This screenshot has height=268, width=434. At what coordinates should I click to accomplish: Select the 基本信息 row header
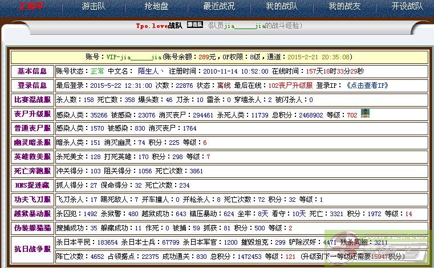coord(32,71)
